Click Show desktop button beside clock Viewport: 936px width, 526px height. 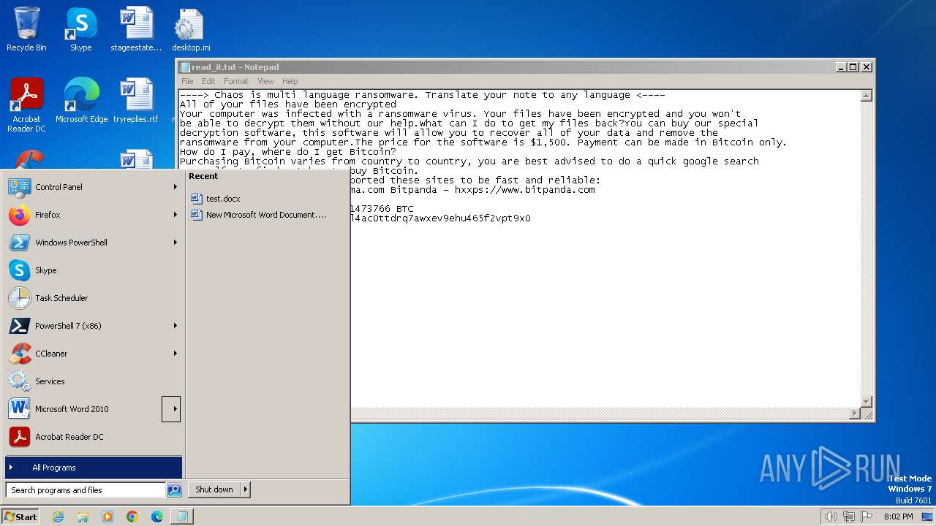pyautogui.click(x=928, y=517)
